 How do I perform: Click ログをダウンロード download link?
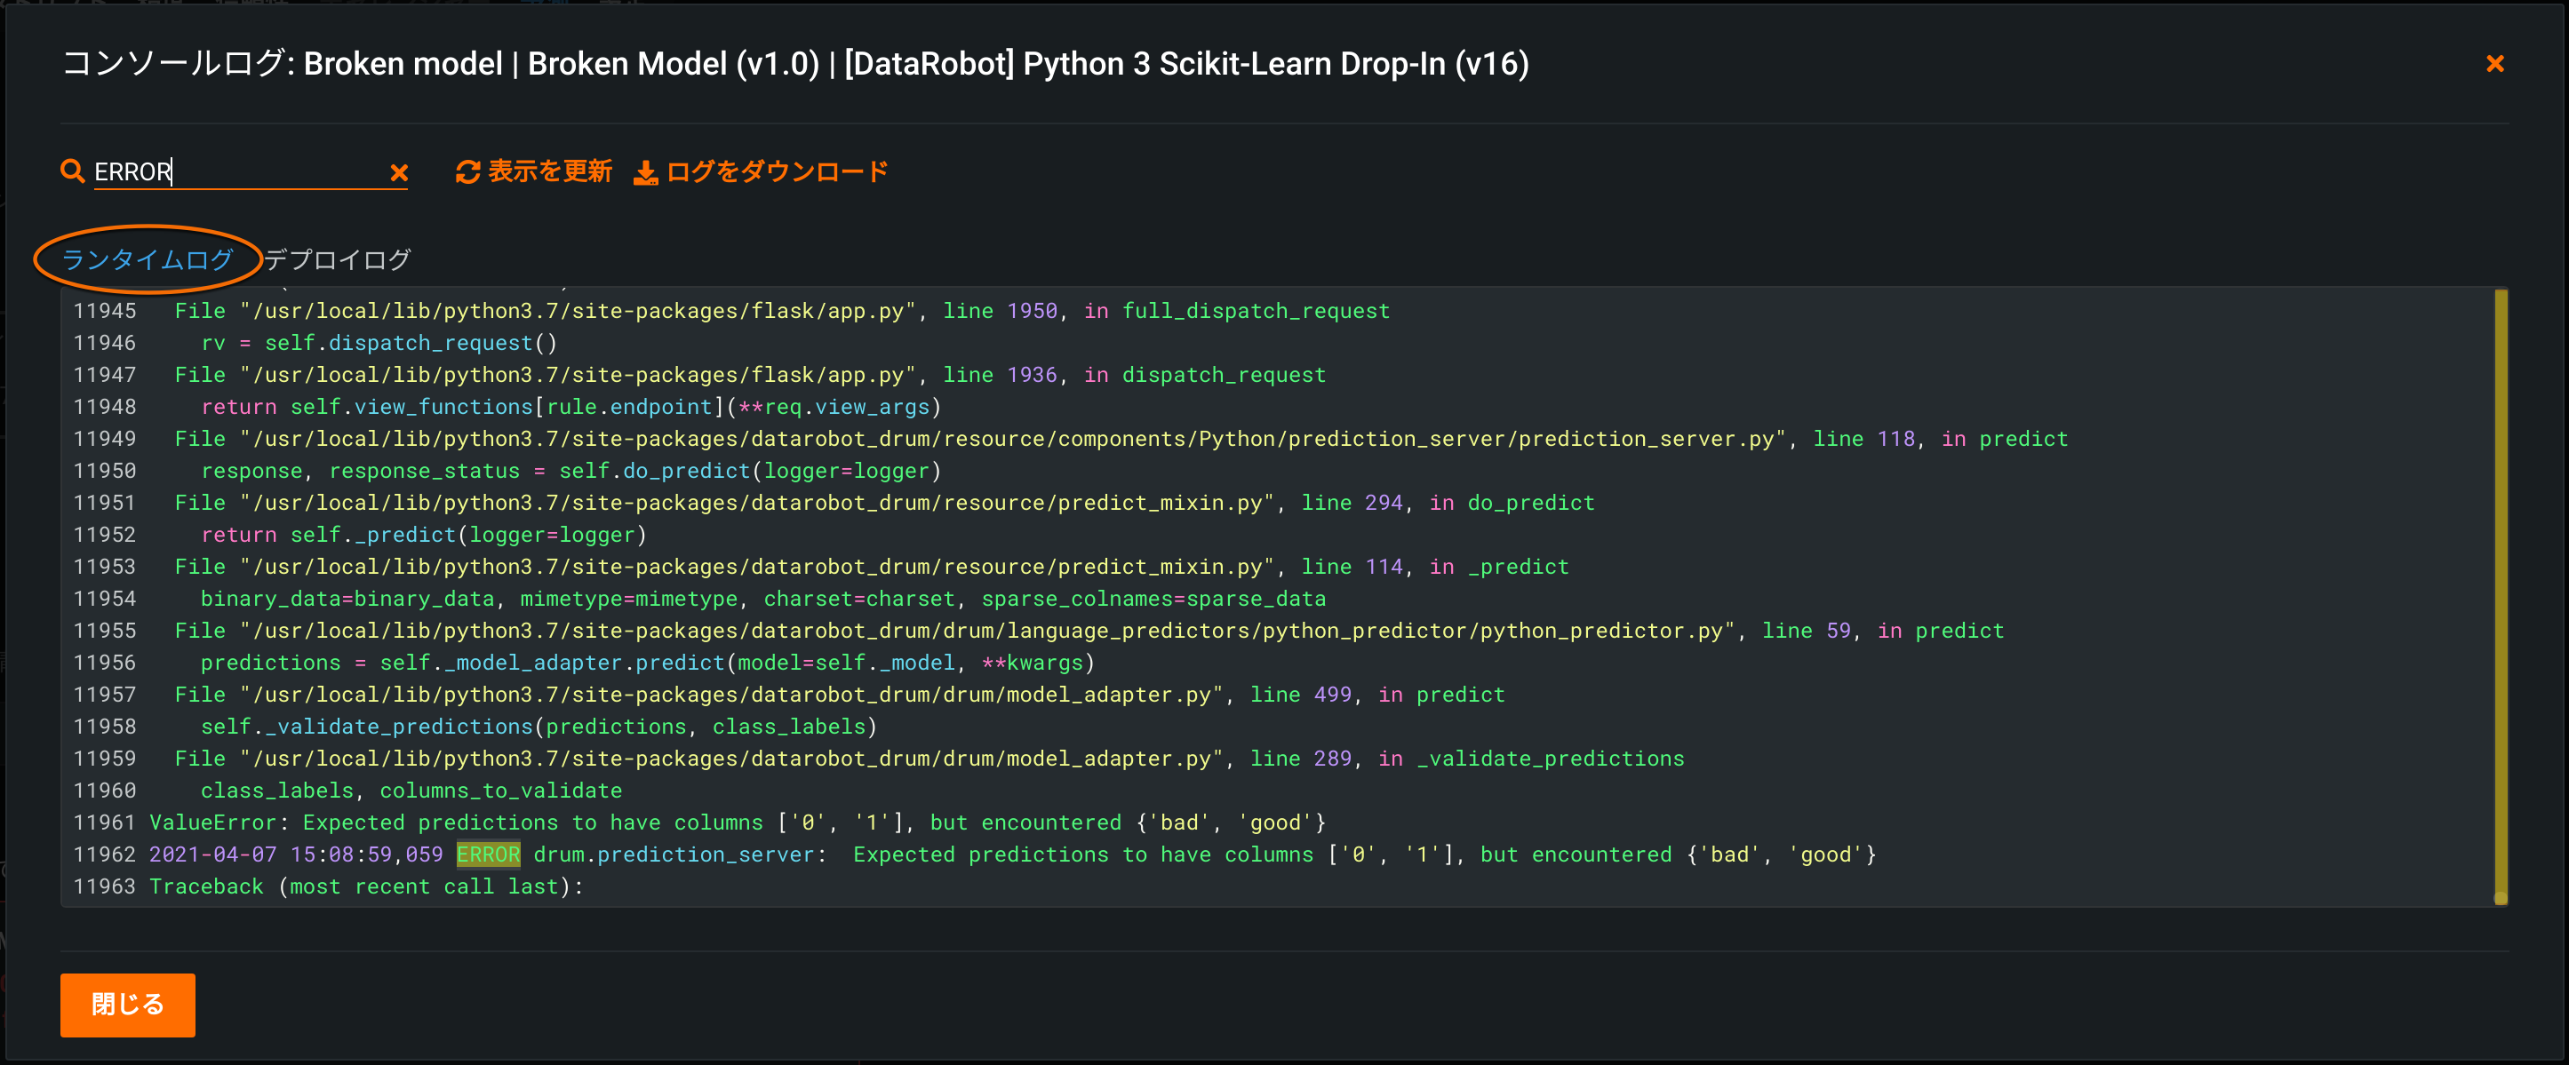[776, 171]
